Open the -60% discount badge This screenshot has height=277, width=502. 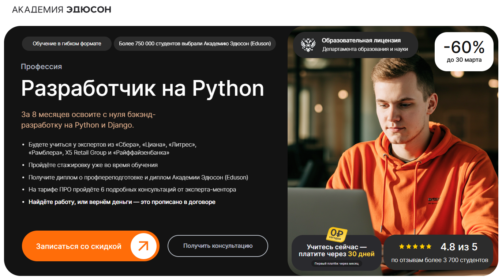pyautogui.click(x=464, y=51)
